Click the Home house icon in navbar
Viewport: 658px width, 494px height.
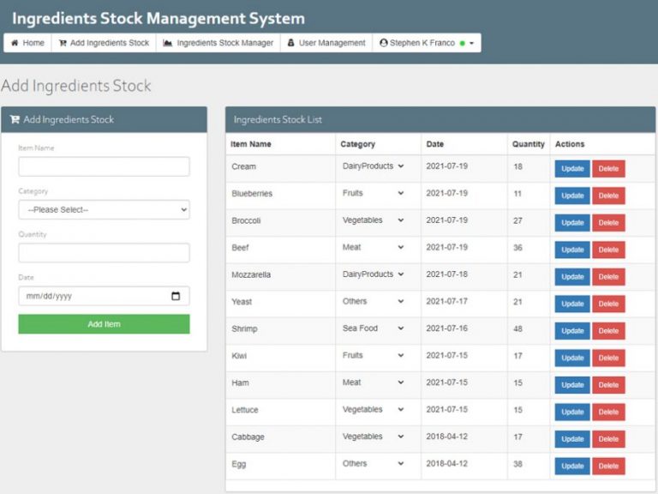(x=15, y=43)
